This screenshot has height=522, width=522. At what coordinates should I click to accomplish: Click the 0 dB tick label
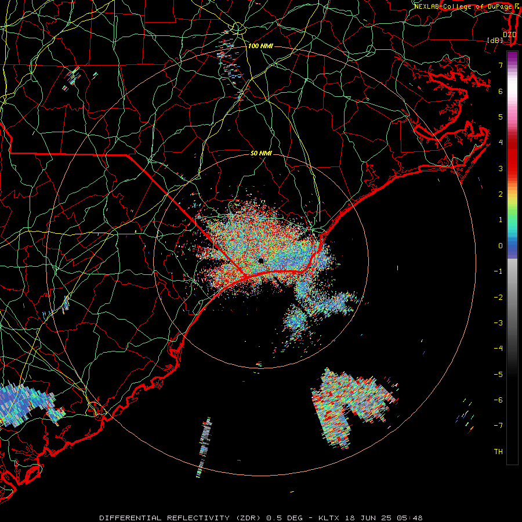coord(501,246)
